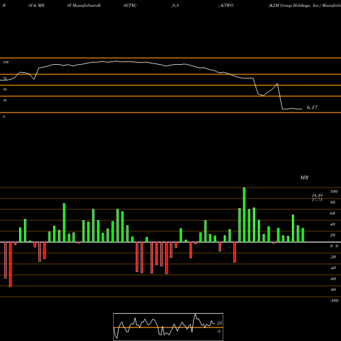Click the RSI axis label 70

tap(5, 78)
